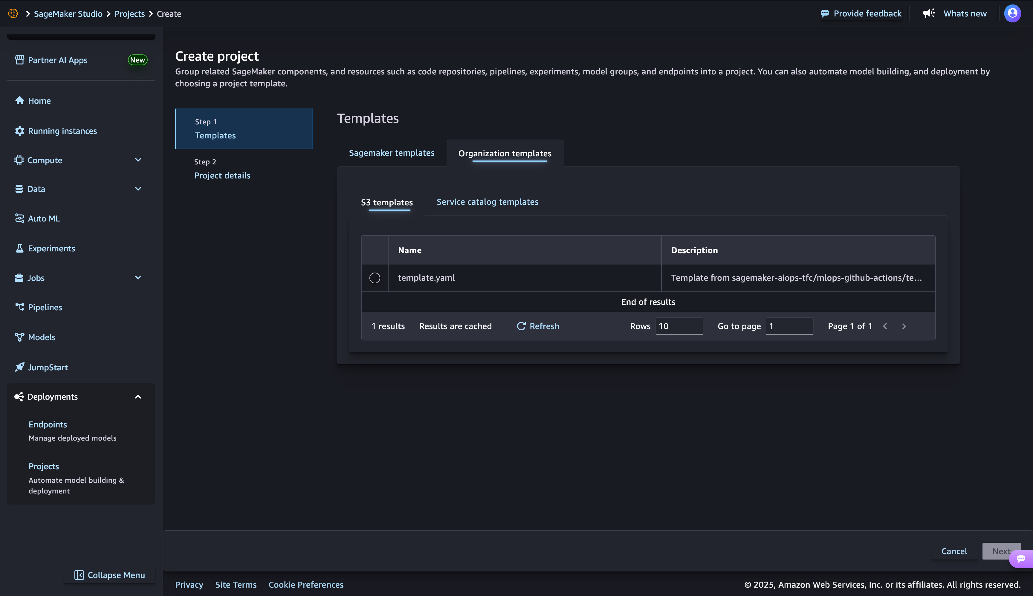Click the Auto ML icon
The image size is (1033, 596).
point(19,218)
